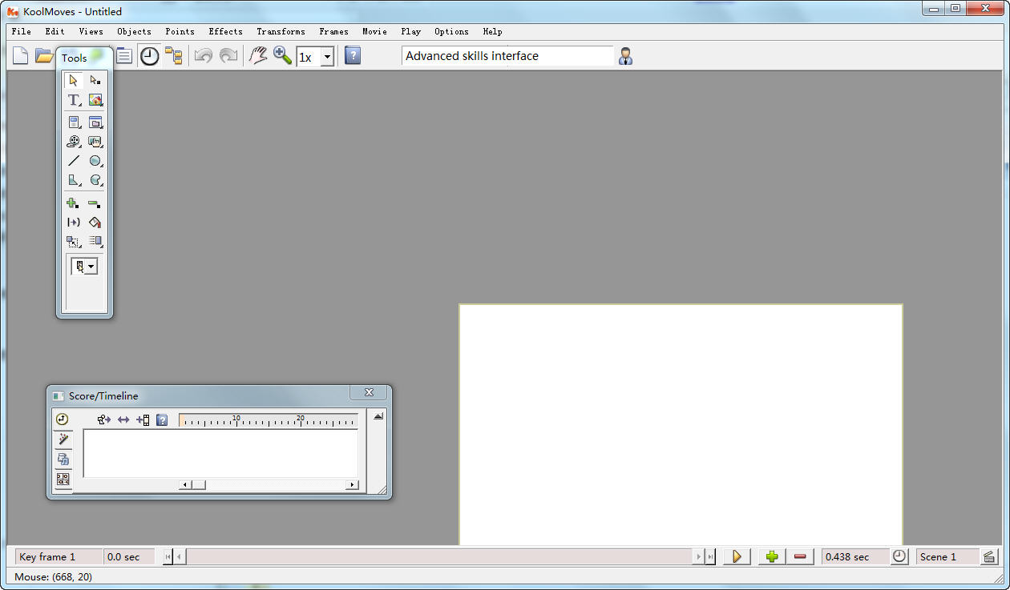The height and width of the screenshot is (590, 1010).
Task: Open the Transforms menu
Action: [281, 31]
